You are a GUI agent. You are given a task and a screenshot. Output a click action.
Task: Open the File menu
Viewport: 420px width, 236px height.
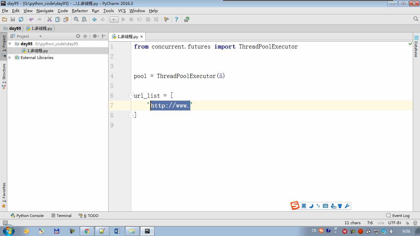pos(5,11)
